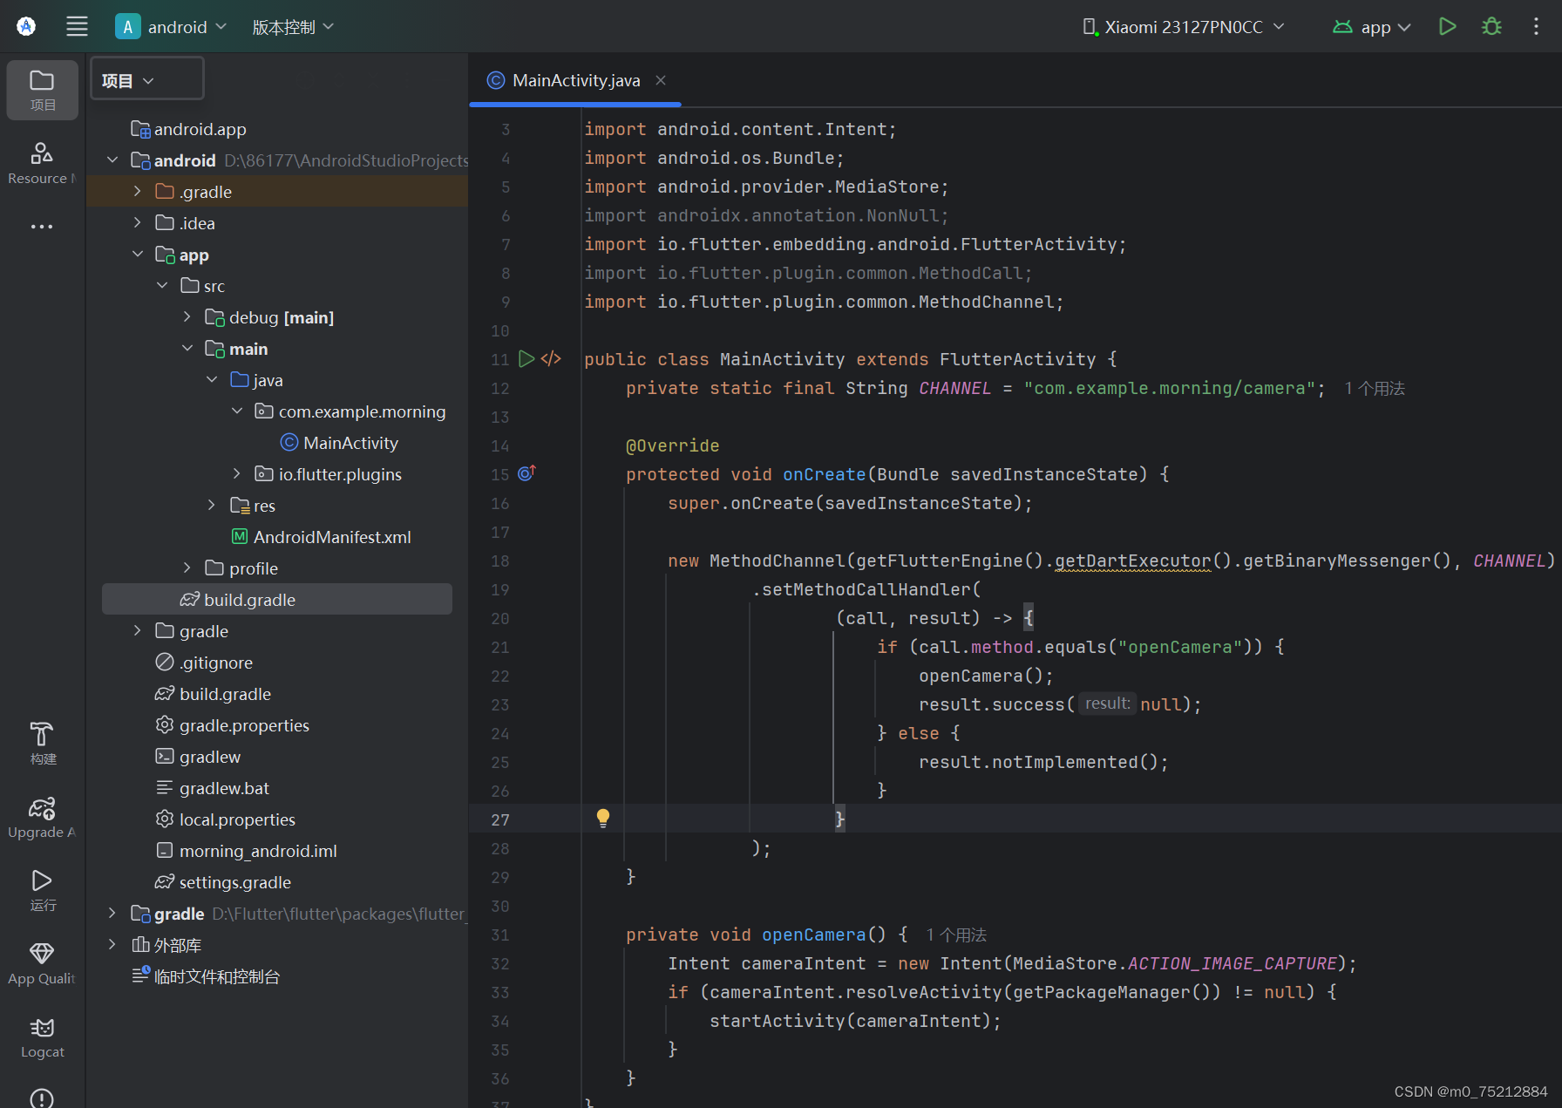Expand the .idea folder
Screen dimensions: 1562x1108
pyautogui.click(x=137, y=222)
